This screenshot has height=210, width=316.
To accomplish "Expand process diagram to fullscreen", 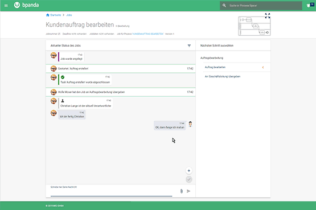I will 268,15.
